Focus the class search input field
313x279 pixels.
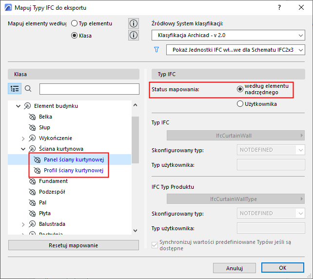coord(89,89)
